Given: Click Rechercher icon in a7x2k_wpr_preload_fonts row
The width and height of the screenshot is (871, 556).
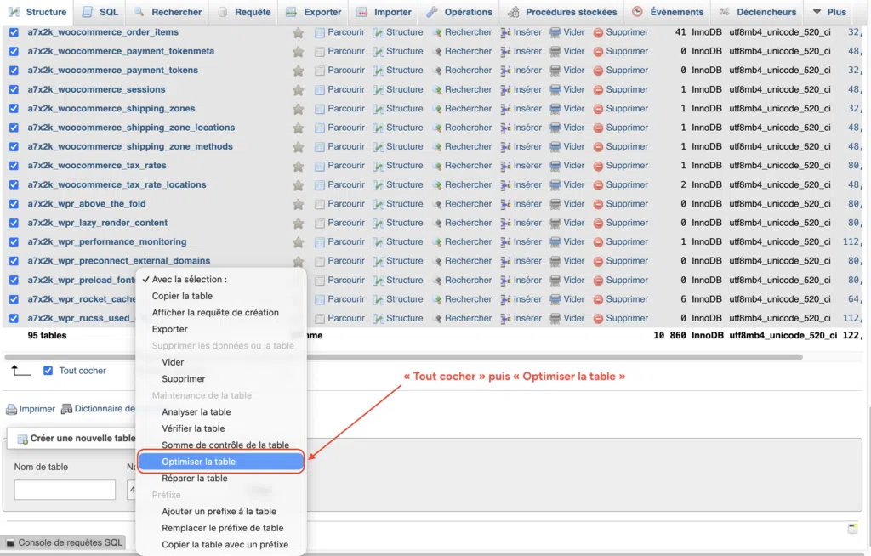Looking at the screenshot, I should click(x=437, y=281).
